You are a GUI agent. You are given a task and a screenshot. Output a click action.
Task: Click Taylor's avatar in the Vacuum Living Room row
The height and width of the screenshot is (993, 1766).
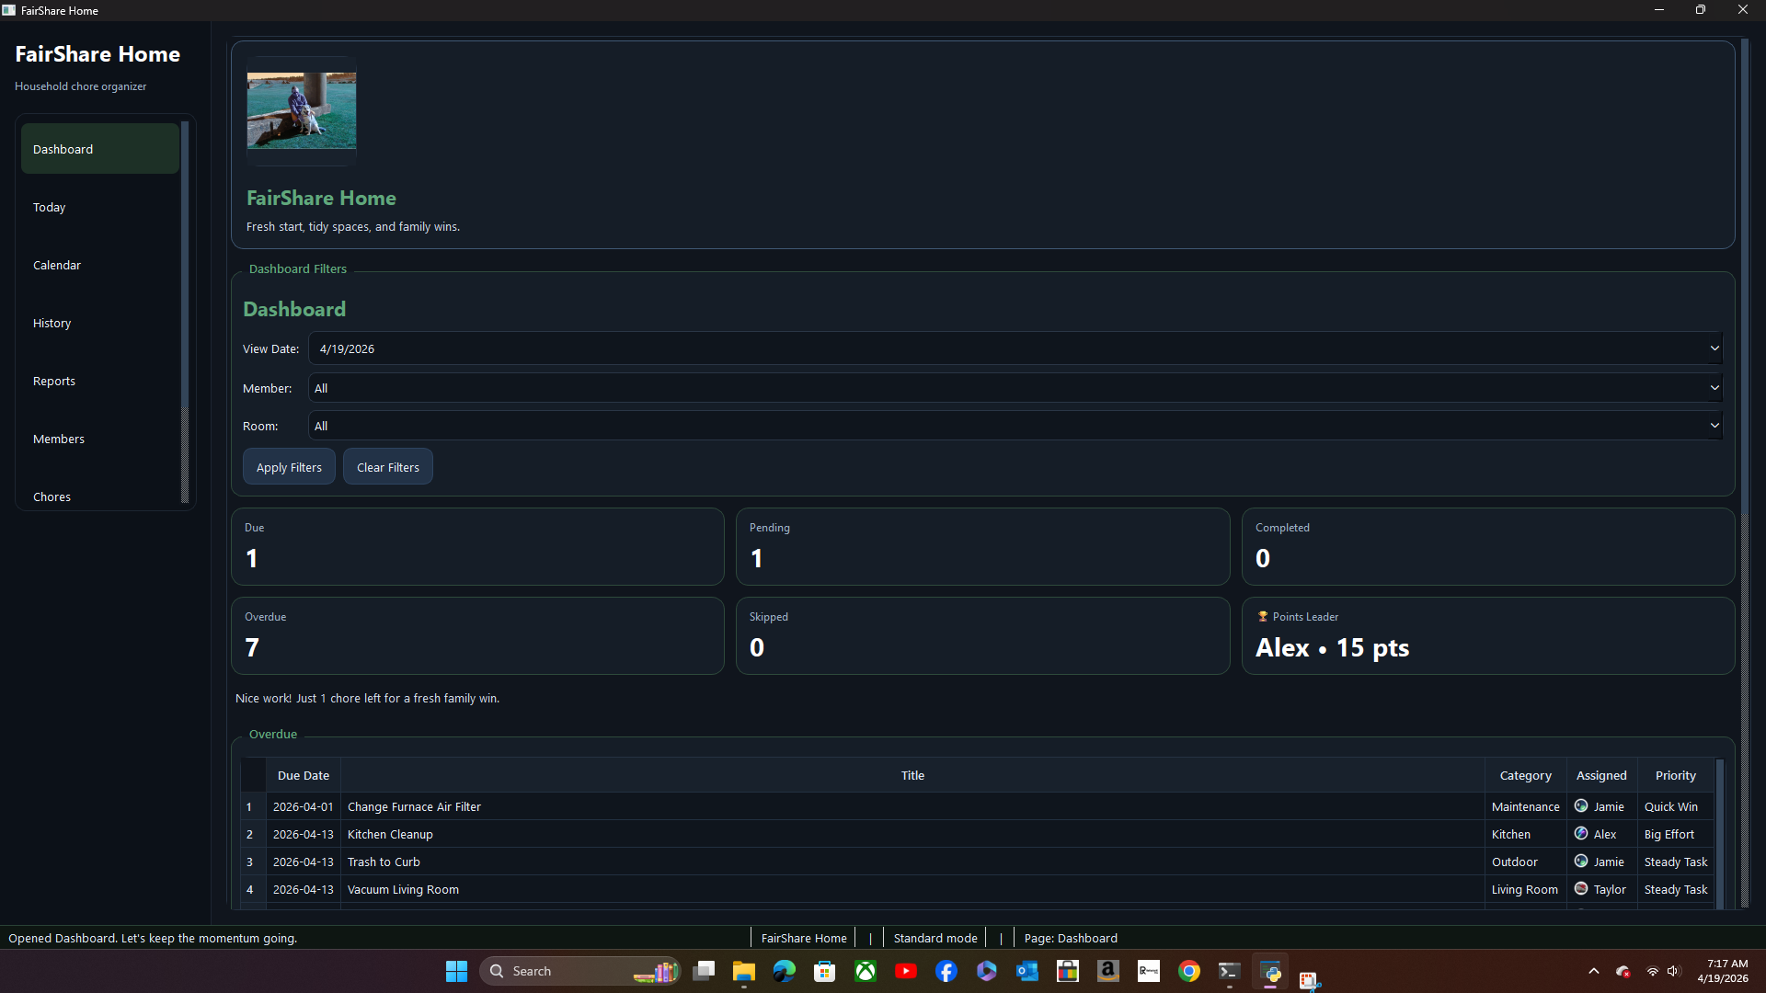(x=1582, y=889)
